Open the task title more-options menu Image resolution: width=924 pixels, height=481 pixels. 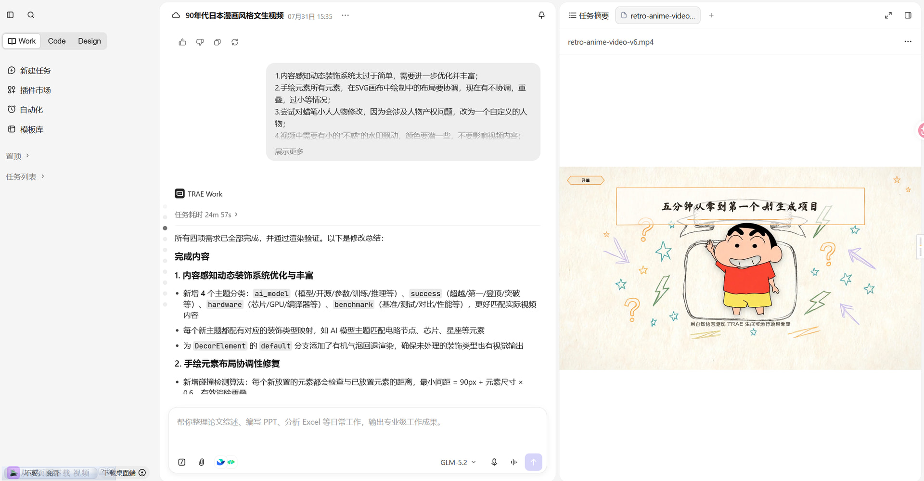[x=345, y=15]
